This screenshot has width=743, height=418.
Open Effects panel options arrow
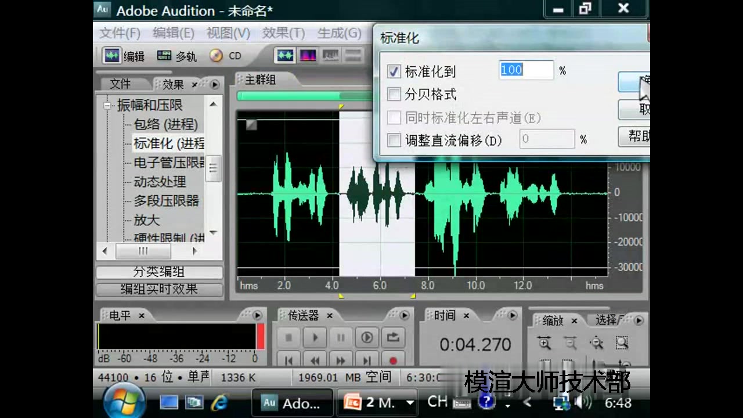click(215, 84)
